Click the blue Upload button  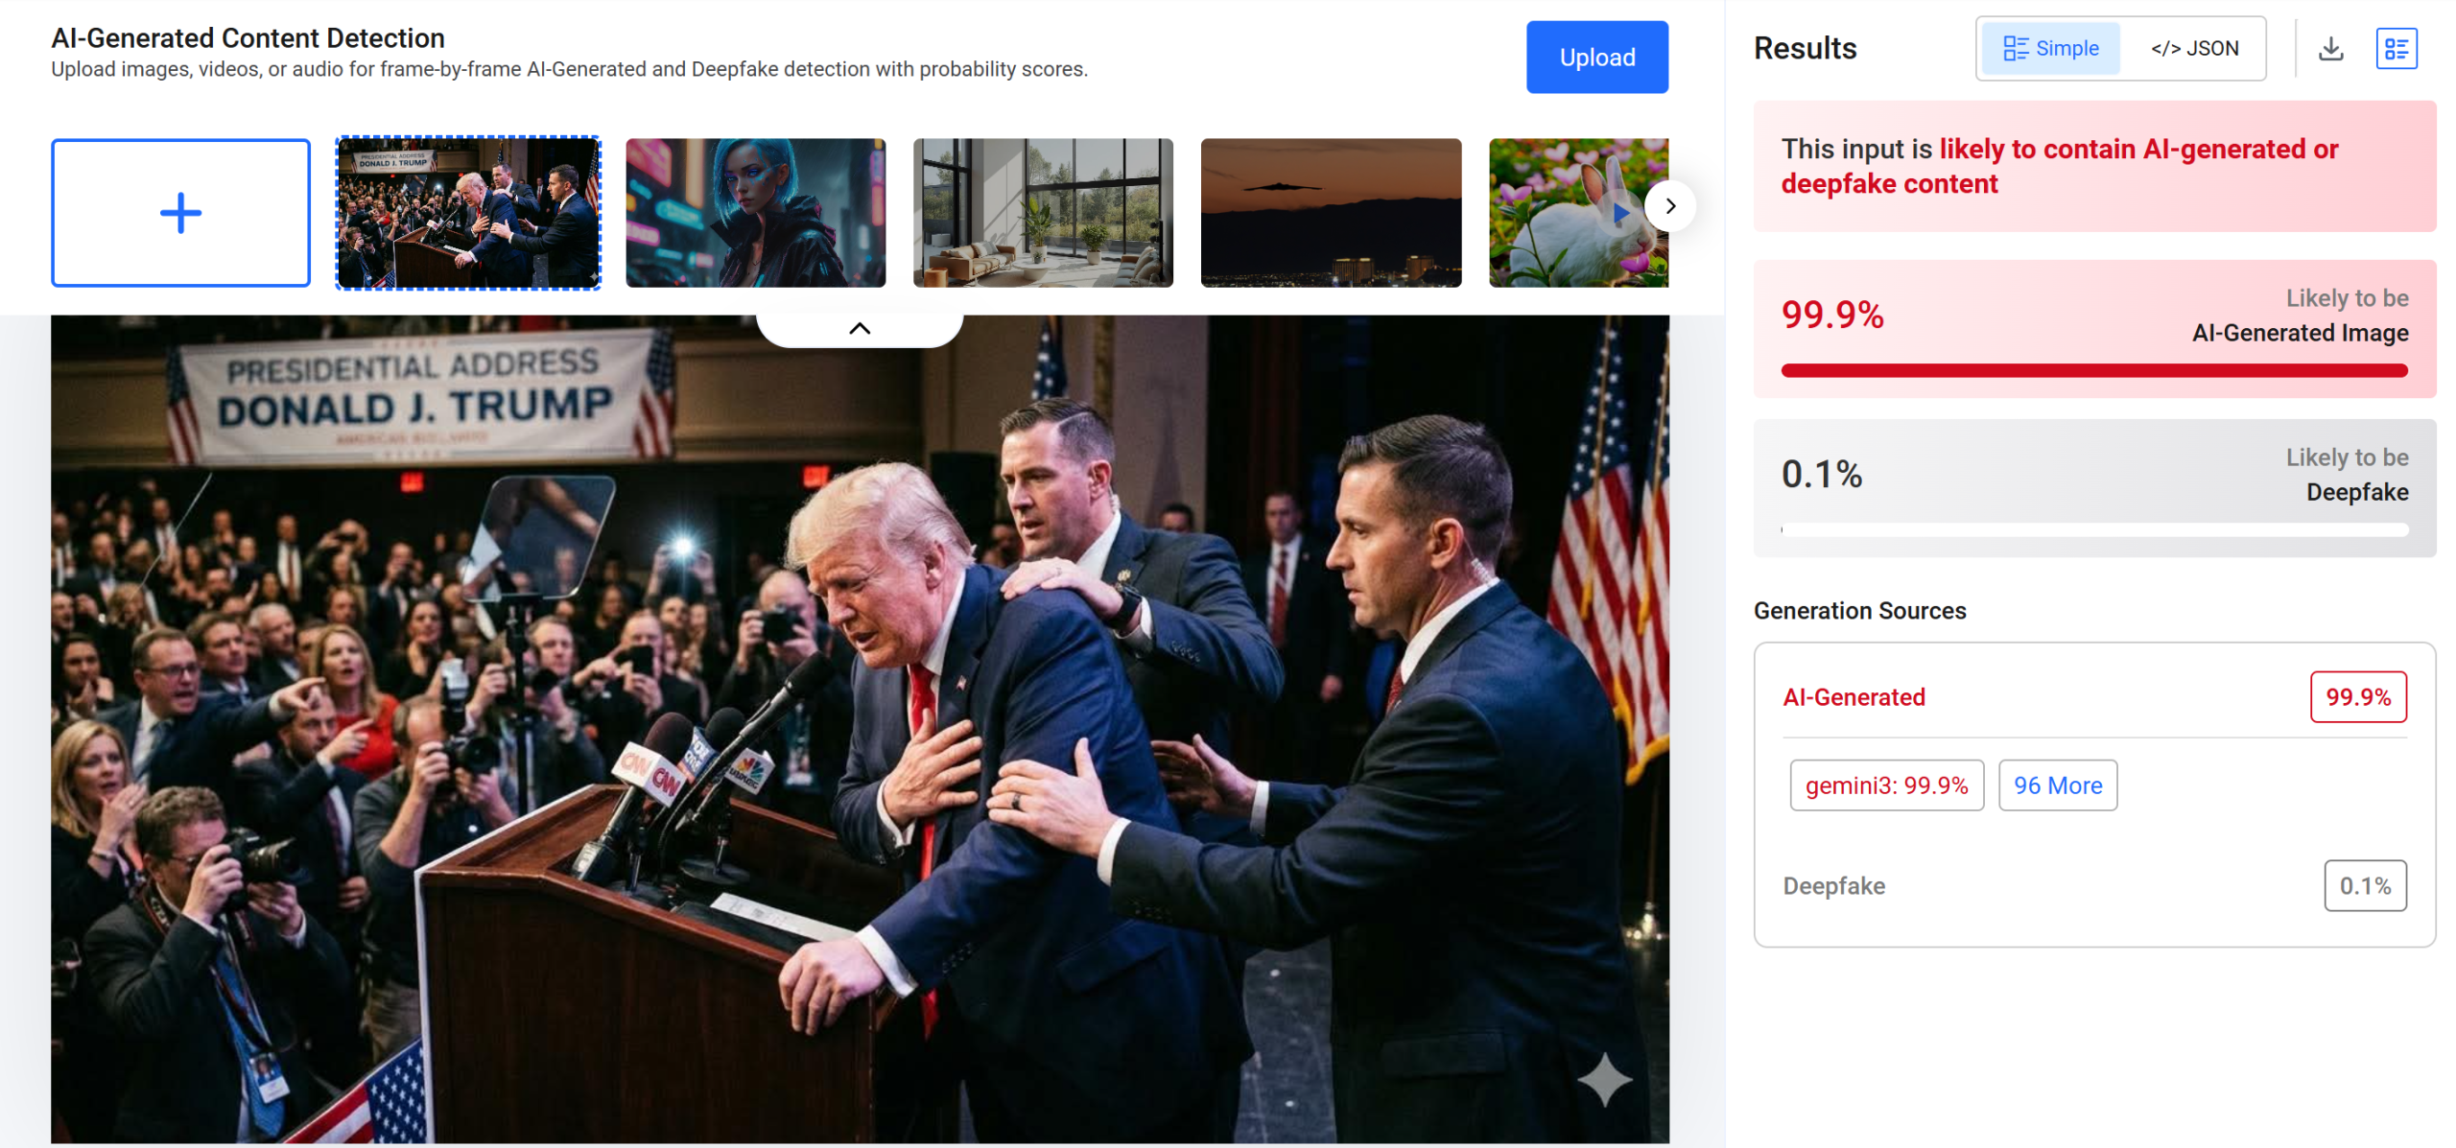pos(1596,57)
